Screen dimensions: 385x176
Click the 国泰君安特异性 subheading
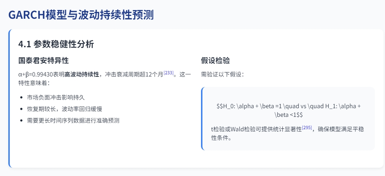click(43, 60)
